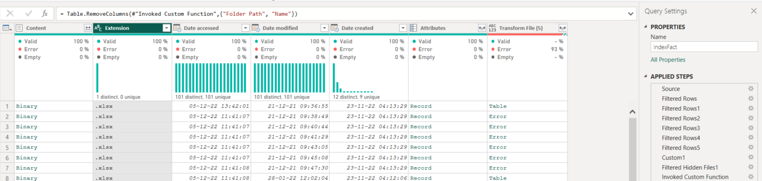762x181 pixels.
Task: Click Date accessed value 05-12-22 13:42:01
Action: coord(211,106)
